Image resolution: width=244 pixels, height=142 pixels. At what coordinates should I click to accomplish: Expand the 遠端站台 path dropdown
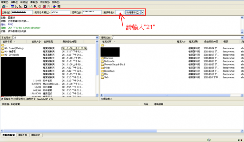tap(242, 38)
